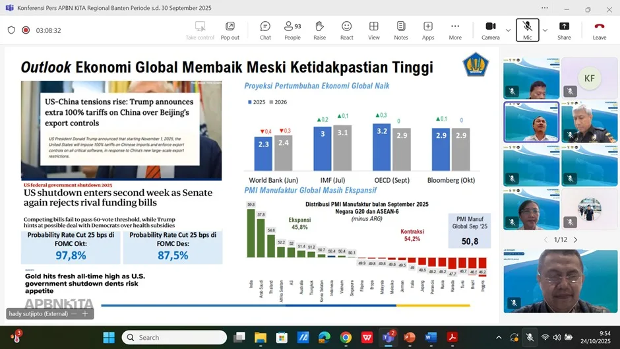Open the React emoji picker
This screenshot has height=349, width=620.
[346, 30]
